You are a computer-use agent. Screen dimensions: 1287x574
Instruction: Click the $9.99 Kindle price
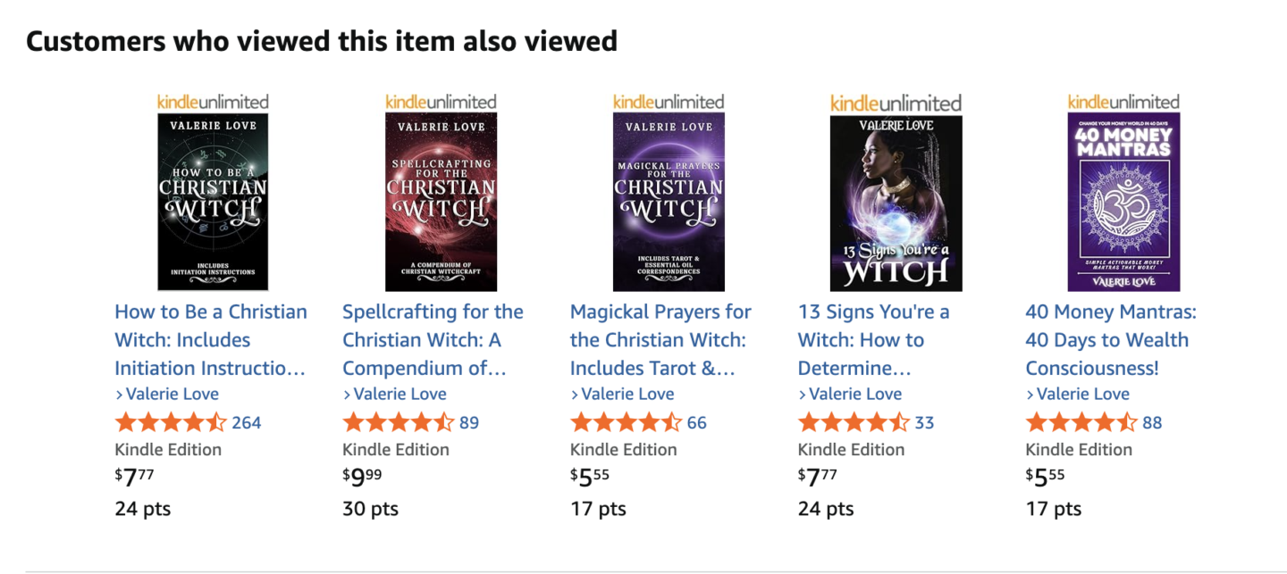[362, 478]
